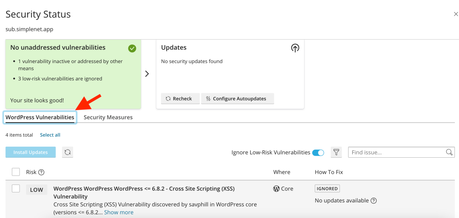
Task: Click help icon beside No updates available
Action: point(374,201)
